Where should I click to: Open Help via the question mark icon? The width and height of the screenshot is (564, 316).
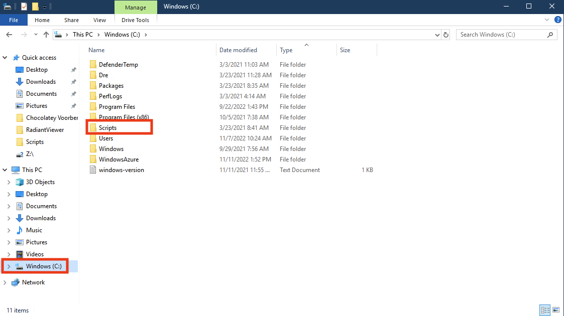pyautogui.click(x=557, y=20)
